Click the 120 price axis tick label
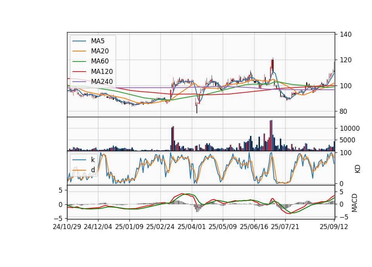The height and width of the screenshot is (267, 372). (x=346, y=60)
